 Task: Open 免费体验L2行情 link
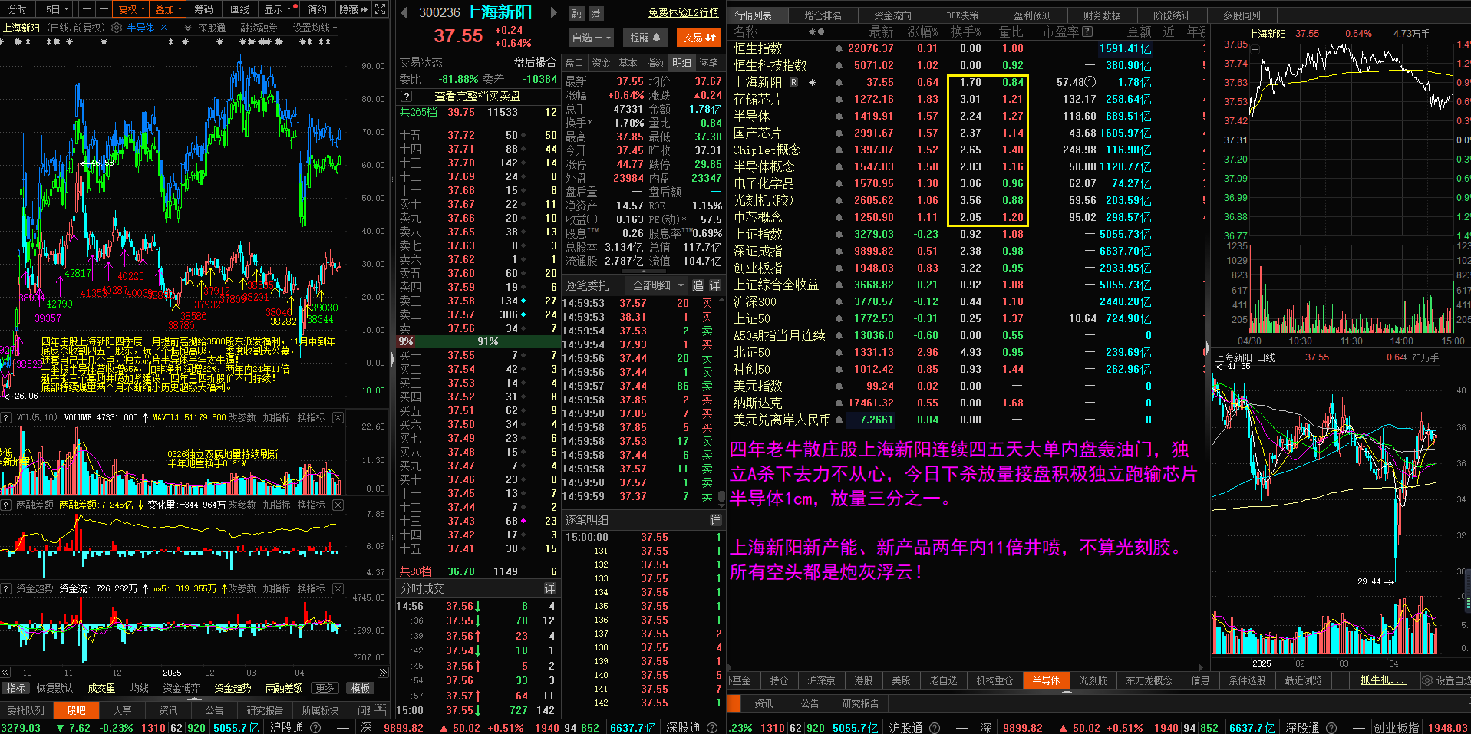[684, 13]
